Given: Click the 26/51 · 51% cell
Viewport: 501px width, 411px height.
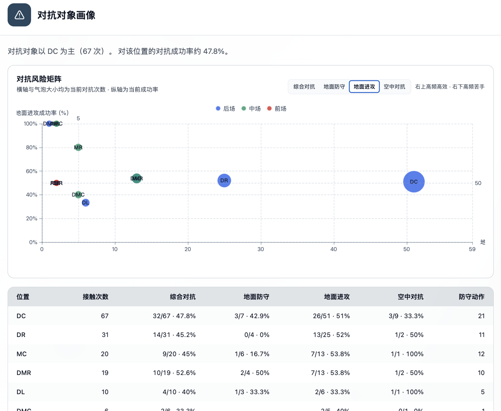Looking at the screenshot, I should [x=331, y=316].
